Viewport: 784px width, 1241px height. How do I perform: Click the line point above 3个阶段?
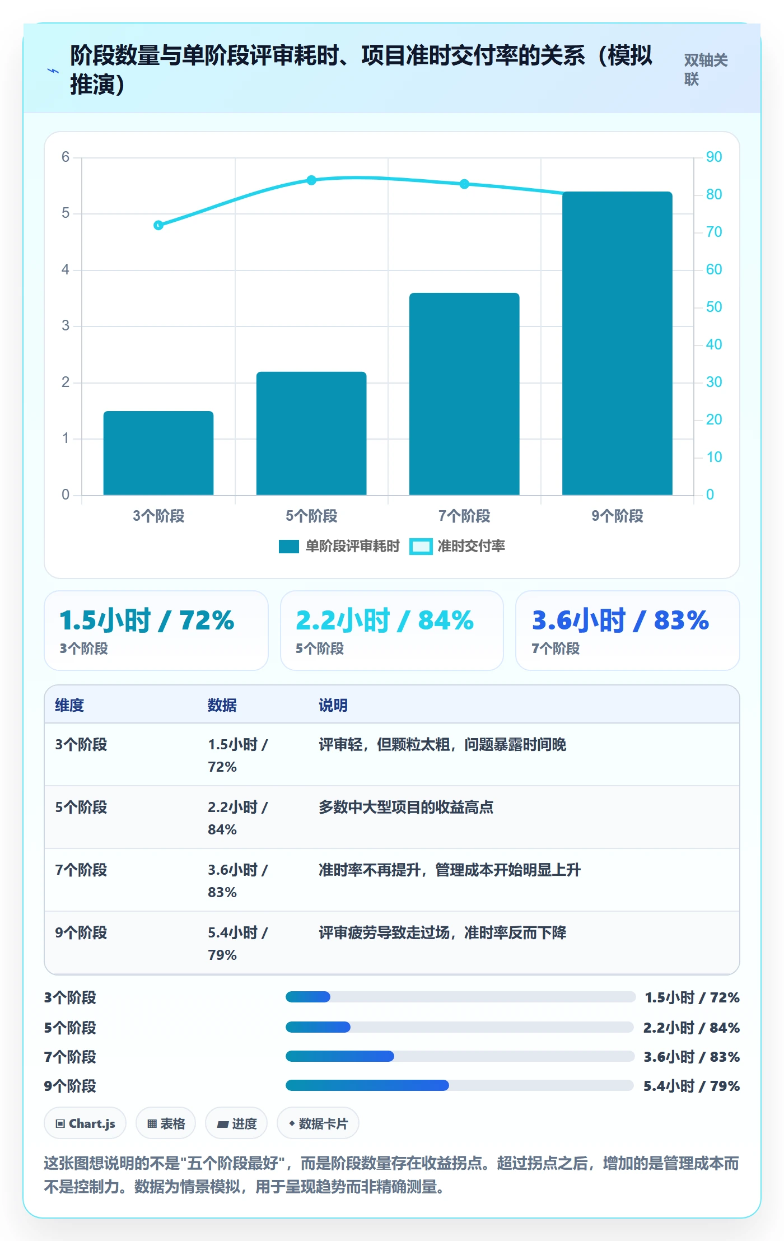click(x=158, y=225)
